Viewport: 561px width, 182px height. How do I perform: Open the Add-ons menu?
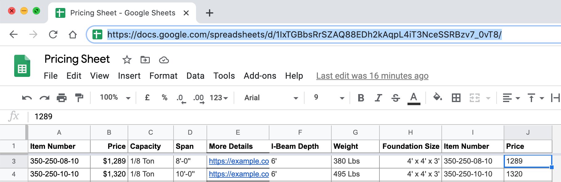click(260, 76)
